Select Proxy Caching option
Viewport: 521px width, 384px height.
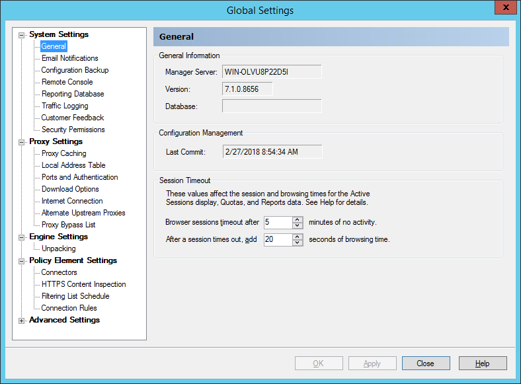[x=63, y=153]
